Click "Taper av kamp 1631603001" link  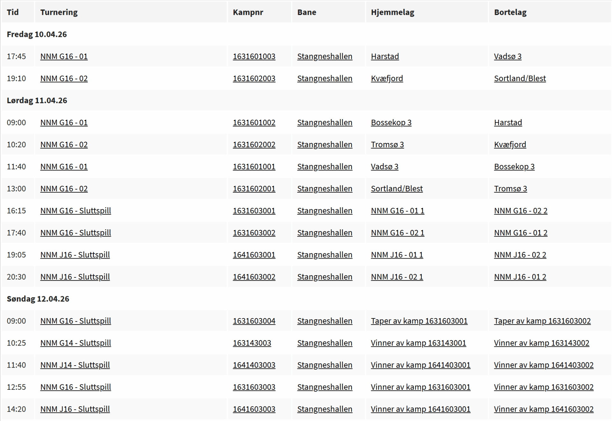pyautogui.click(x=419, y=321)
